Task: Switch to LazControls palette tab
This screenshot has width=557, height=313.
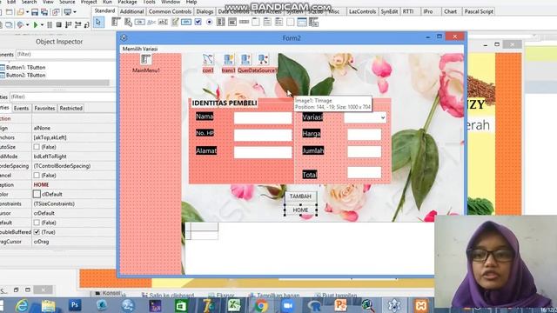Action: tap(362, 11)
